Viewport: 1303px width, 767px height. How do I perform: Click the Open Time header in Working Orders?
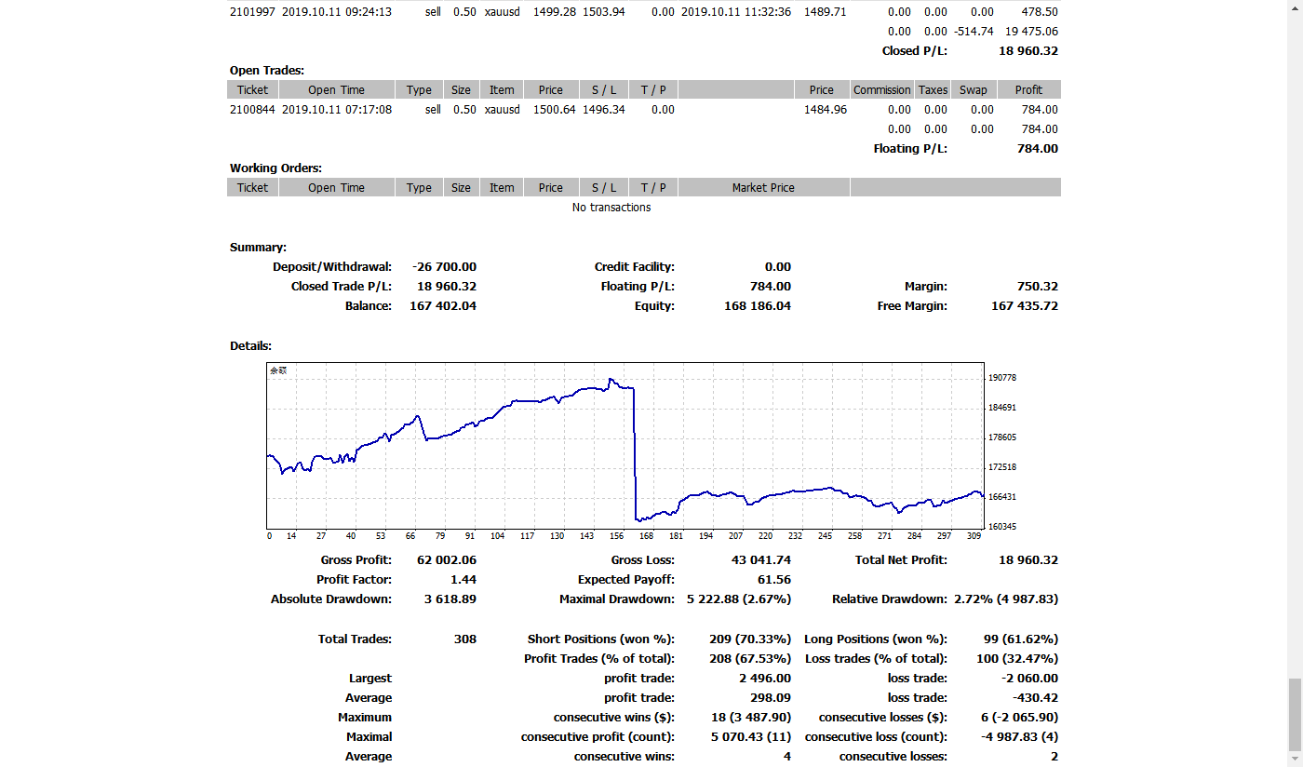pos(336,188)
